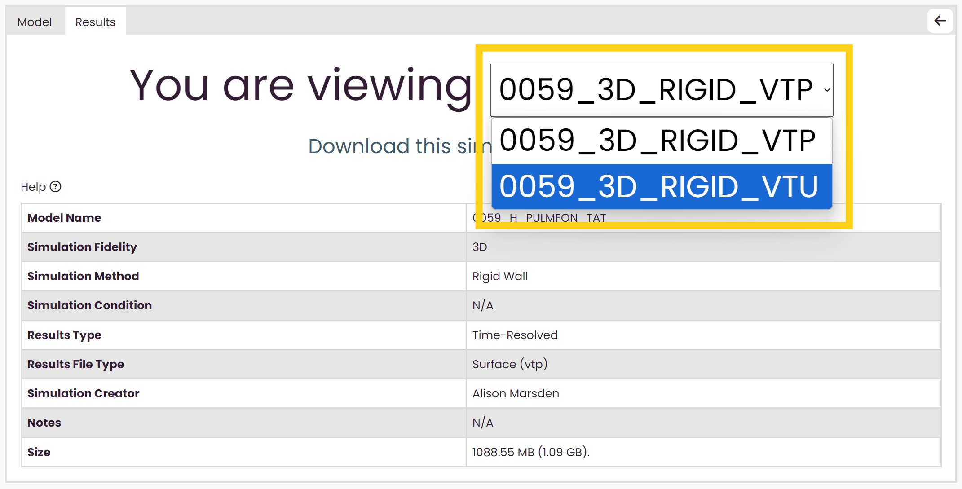Image resolution: width=962 pixels, height=489 pixels.
Task: Open the Results tab
Action: [x=95, y=22]
